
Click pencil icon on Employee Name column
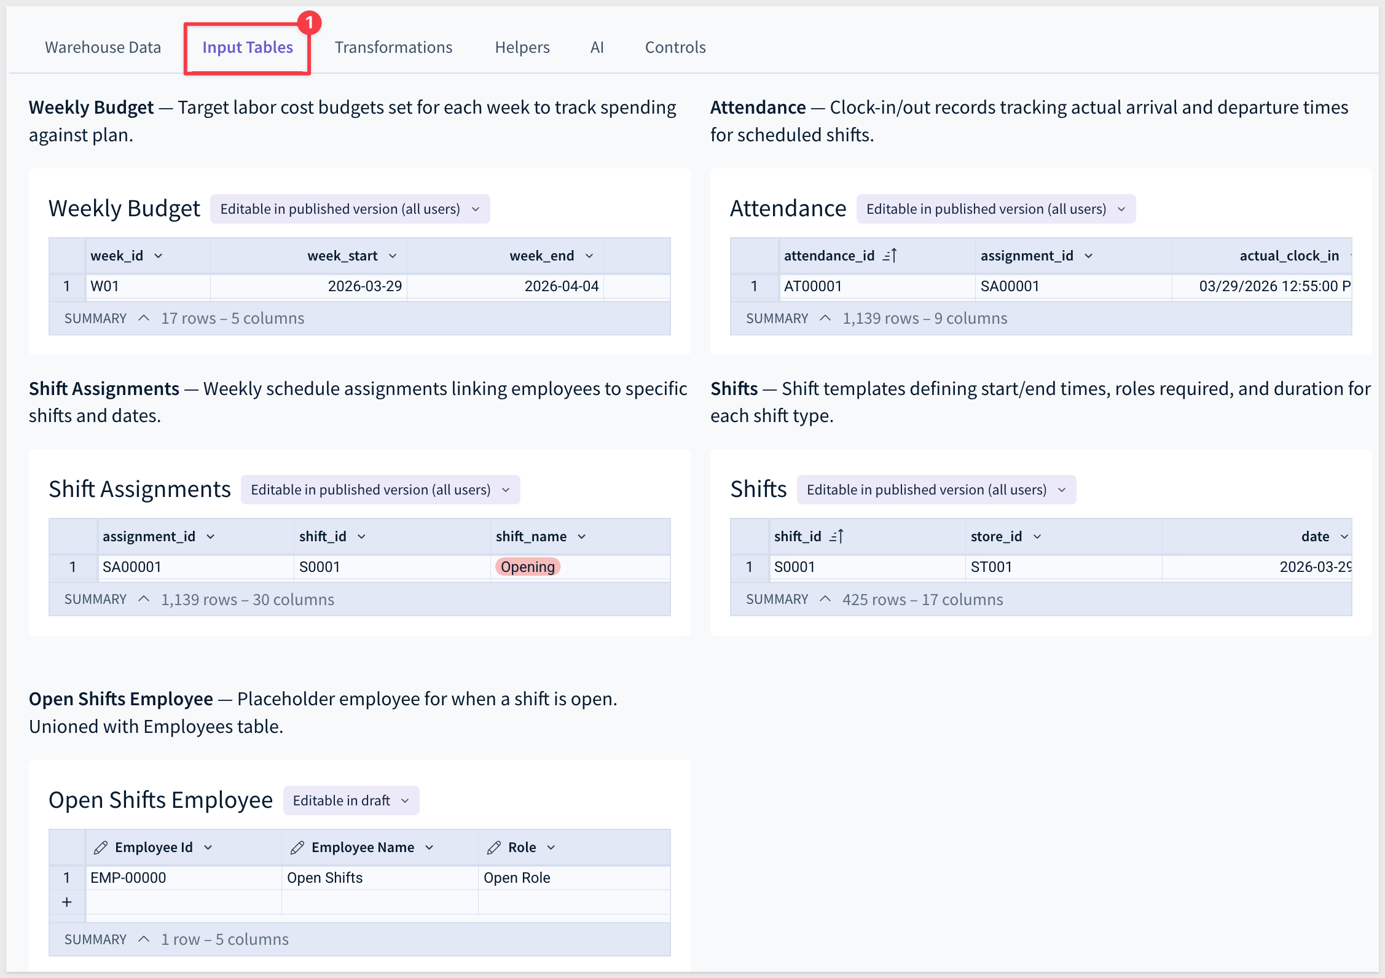click(297, 848)
